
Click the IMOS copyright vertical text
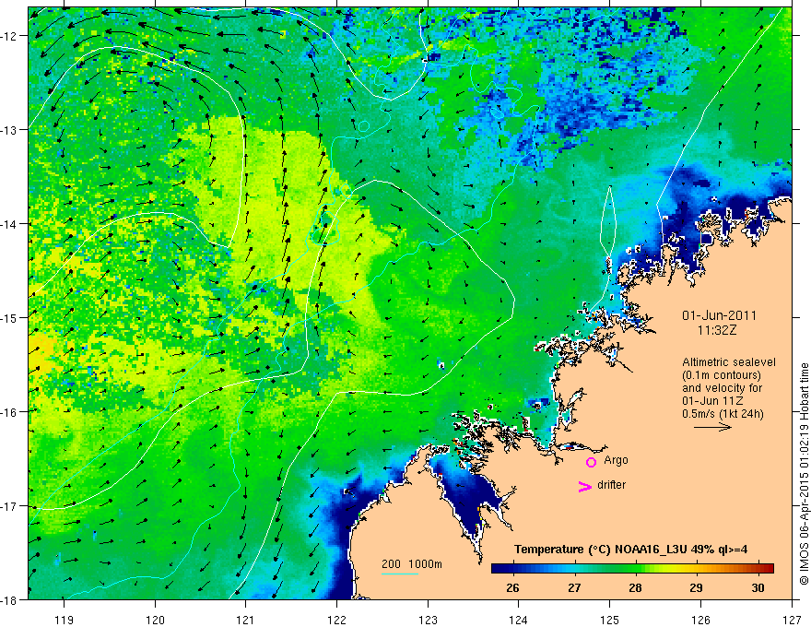coord(804,473)
